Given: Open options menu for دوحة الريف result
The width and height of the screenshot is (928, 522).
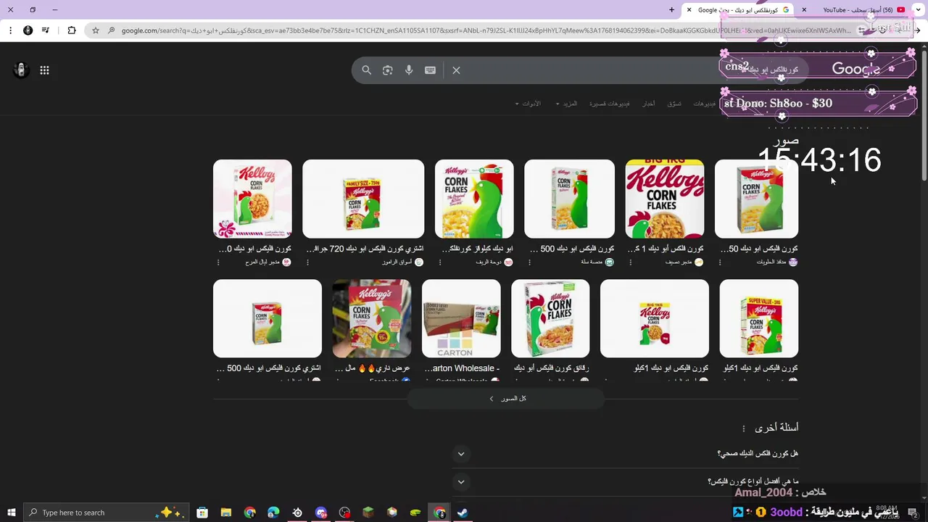Looking at the screenshot, I should tap(439, 262).
